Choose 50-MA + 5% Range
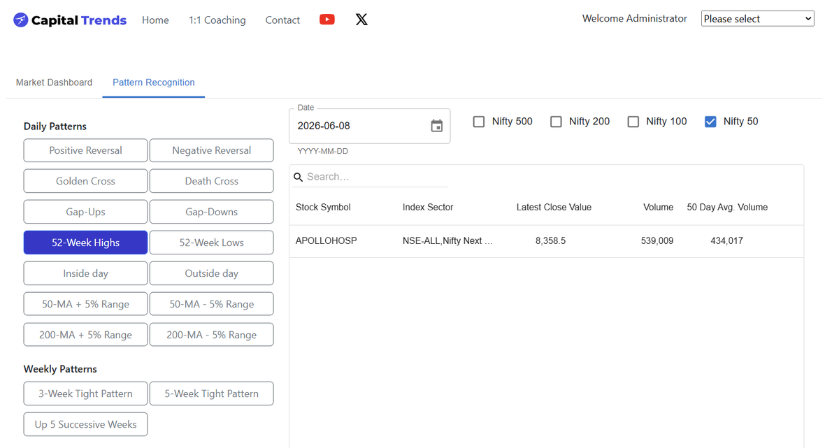 tap(85, 304)
